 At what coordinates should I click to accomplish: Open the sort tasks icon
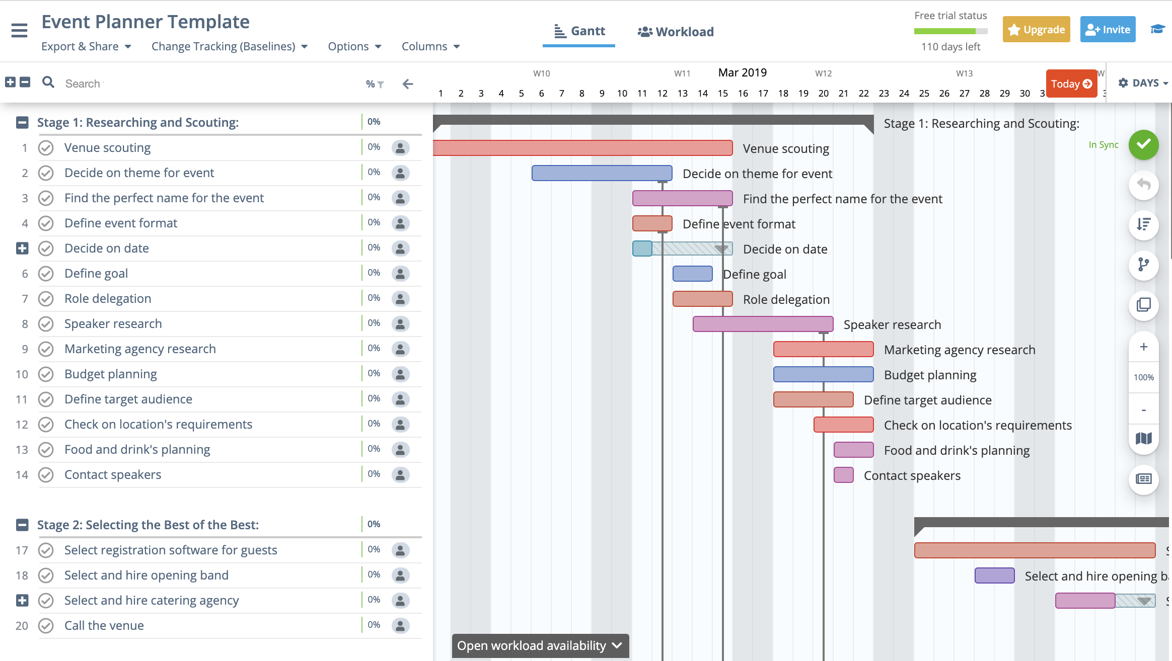pyautogui.click(x=1143, y=225)
